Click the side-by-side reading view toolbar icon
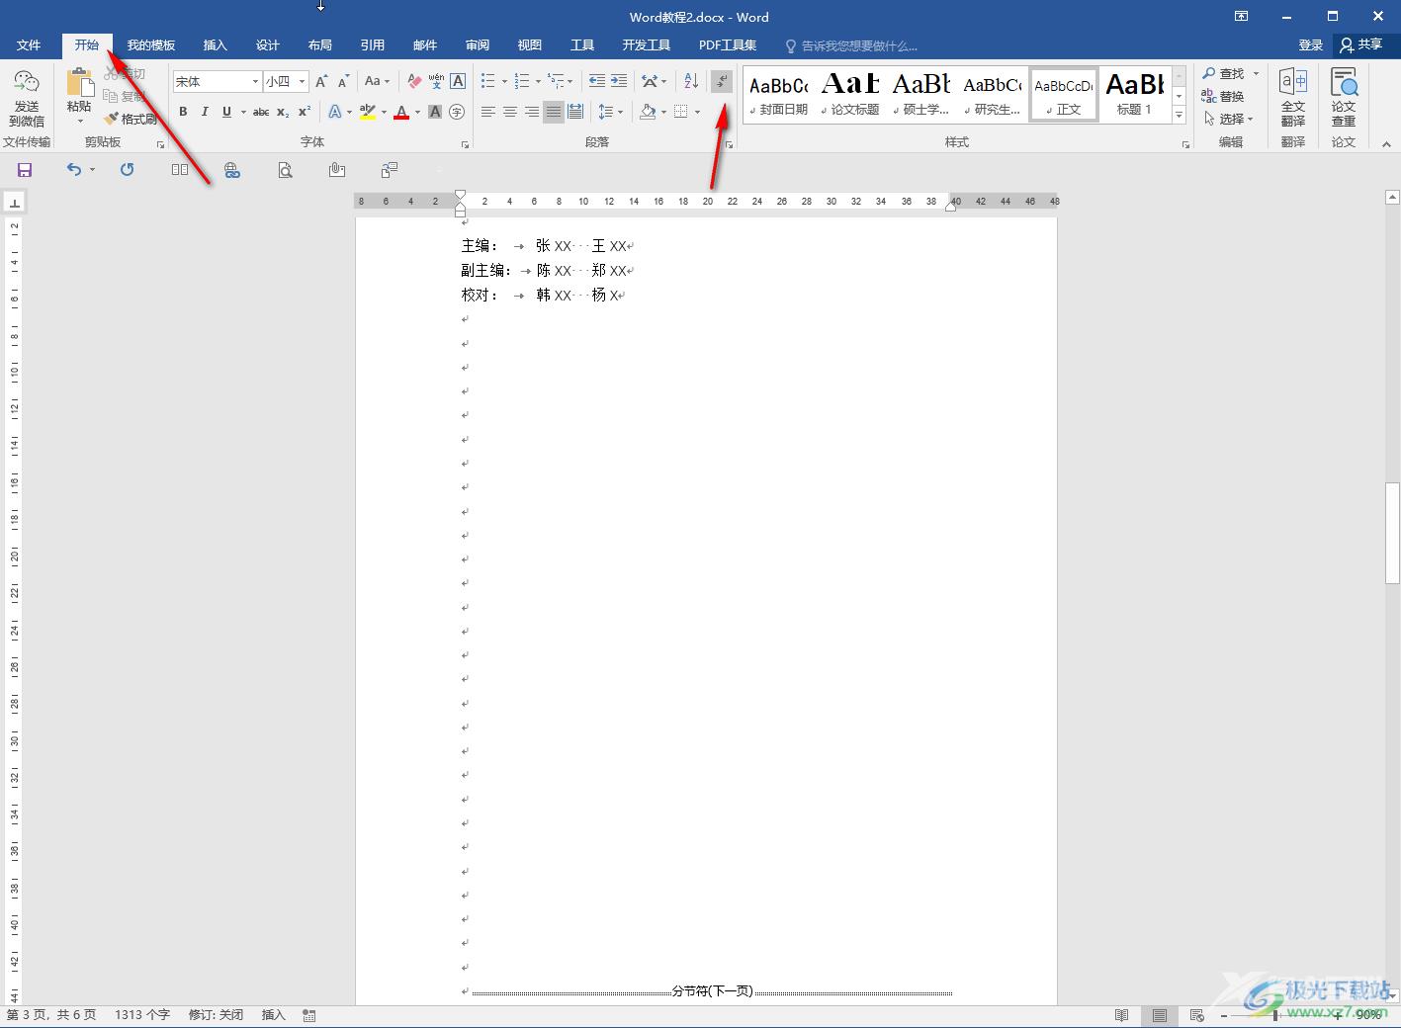 click(180, 170)
